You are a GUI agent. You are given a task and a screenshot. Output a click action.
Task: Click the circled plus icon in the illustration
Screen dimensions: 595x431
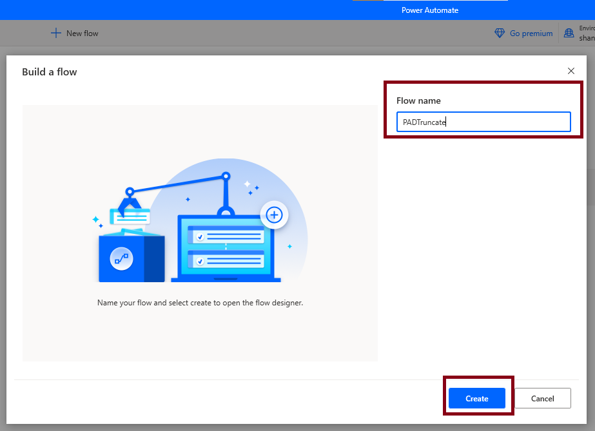coord(275,215)
